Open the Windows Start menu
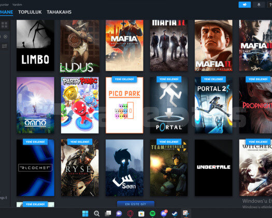The width and height of the screenshot is (272, 218). (85, 213)
